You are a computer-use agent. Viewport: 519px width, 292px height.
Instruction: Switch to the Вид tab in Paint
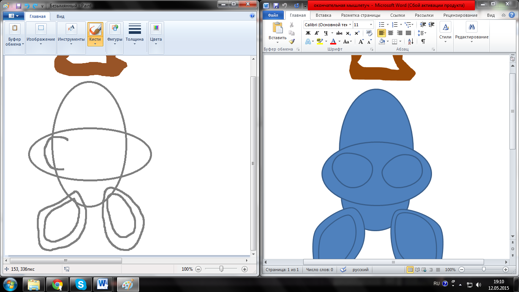60,16
